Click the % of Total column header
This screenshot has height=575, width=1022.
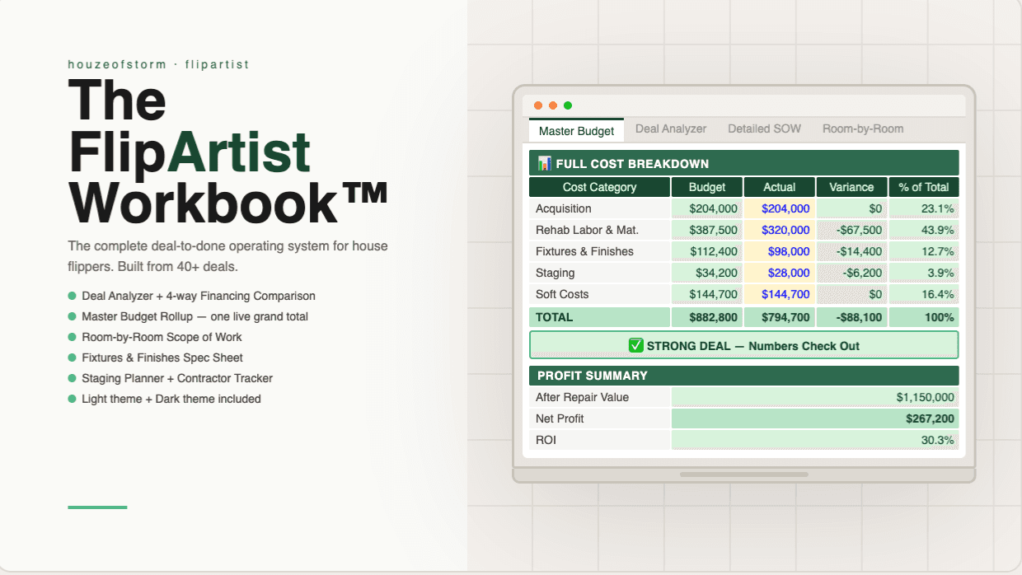924,187
